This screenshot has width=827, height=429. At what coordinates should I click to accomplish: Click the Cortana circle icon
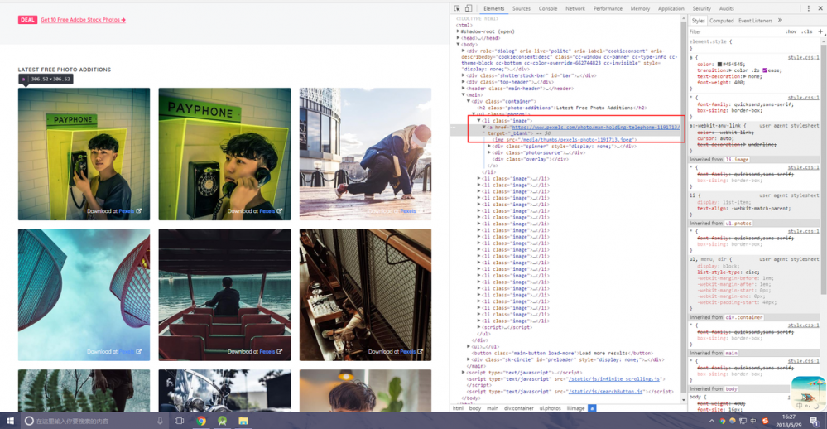point(30,421)
